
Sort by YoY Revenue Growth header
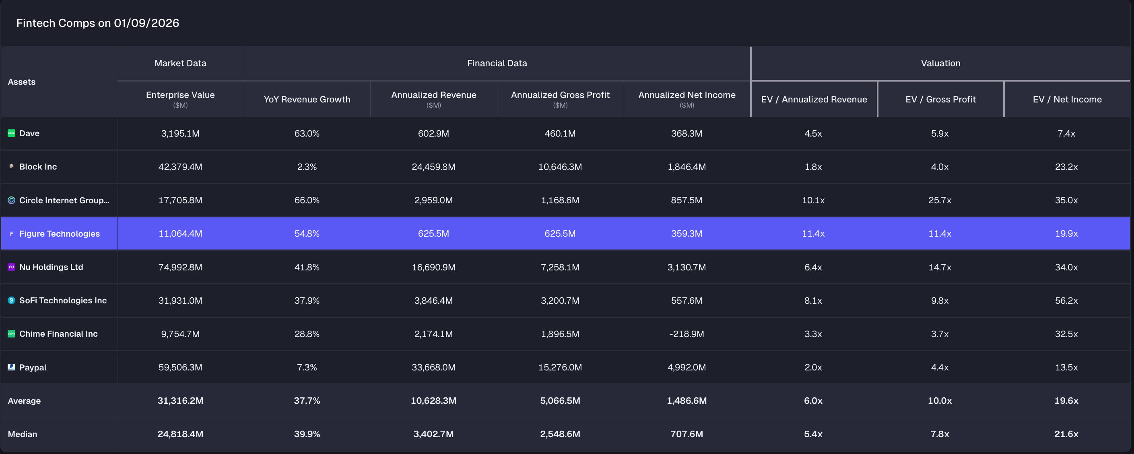pyautogui.click(x=307, y=99)
